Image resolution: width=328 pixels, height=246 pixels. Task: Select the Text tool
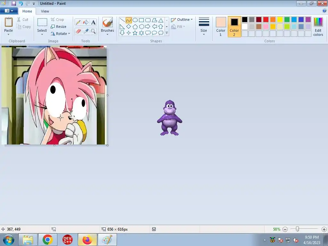[x=93, y=22]
